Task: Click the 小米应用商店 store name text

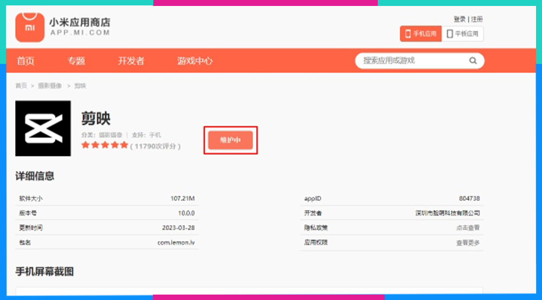Action: (x=80, y=22)
